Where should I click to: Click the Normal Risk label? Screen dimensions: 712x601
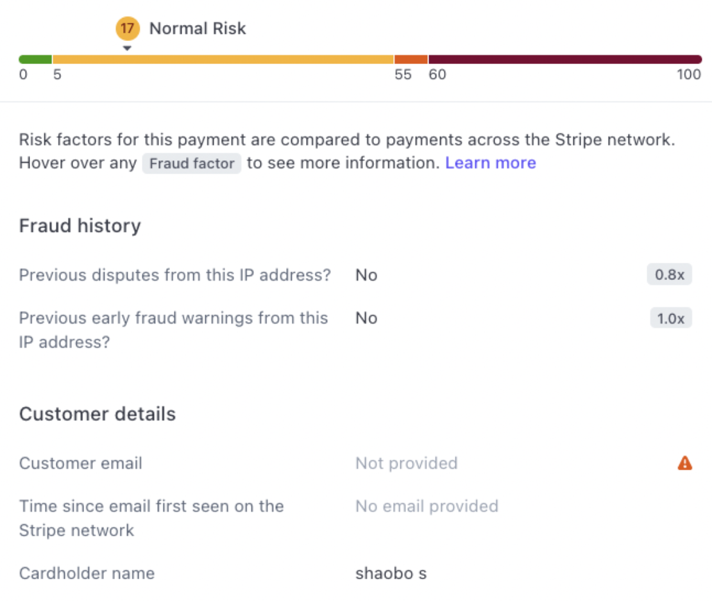click(198, 29)
